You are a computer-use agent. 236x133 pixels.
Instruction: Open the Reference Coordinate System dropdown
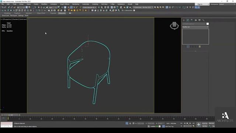pos(53,7)
